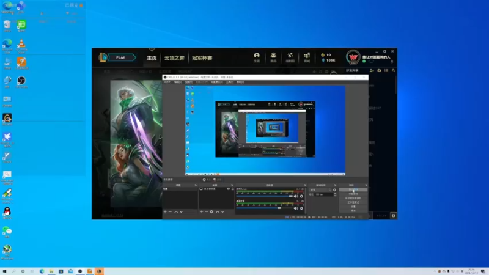Click the League of Legends logo icon

click(x=103, y=57)
